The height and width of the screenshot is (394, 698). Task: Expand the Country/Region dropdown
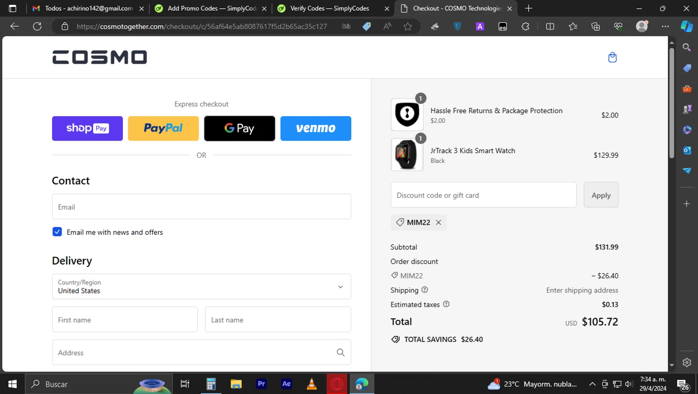click(x=201, y=287)
